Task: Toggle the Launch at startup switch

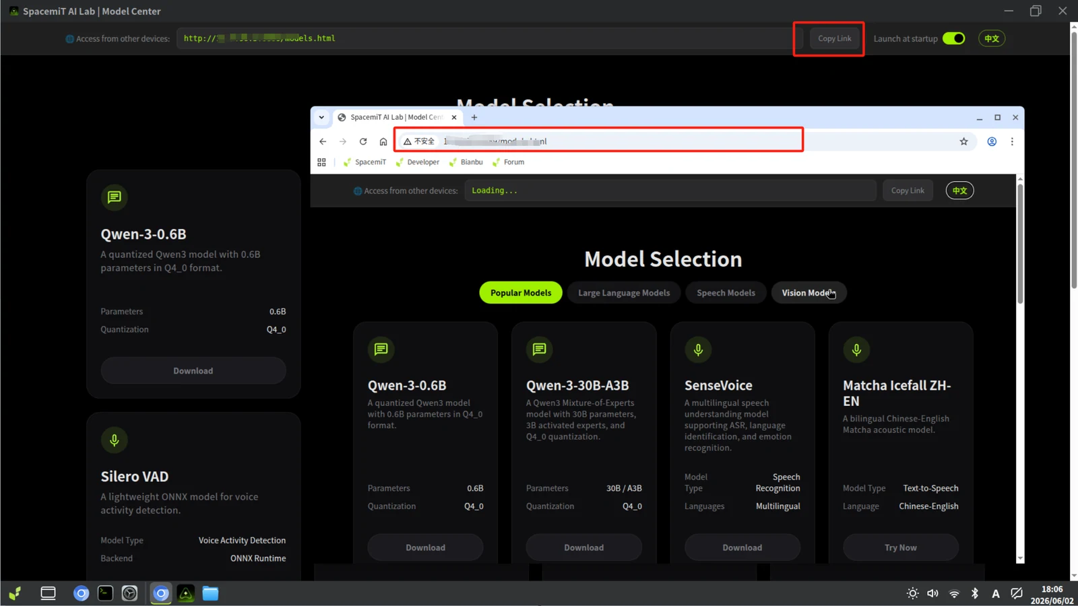Action: [x=953, y=38]
